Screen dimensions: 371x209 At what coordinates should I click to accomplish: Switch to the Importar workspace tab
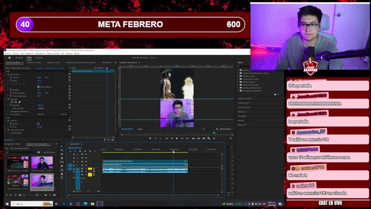pos(19,57)
